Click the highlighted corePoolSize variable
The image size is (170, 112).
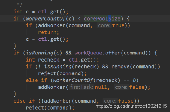click(102, 19)
